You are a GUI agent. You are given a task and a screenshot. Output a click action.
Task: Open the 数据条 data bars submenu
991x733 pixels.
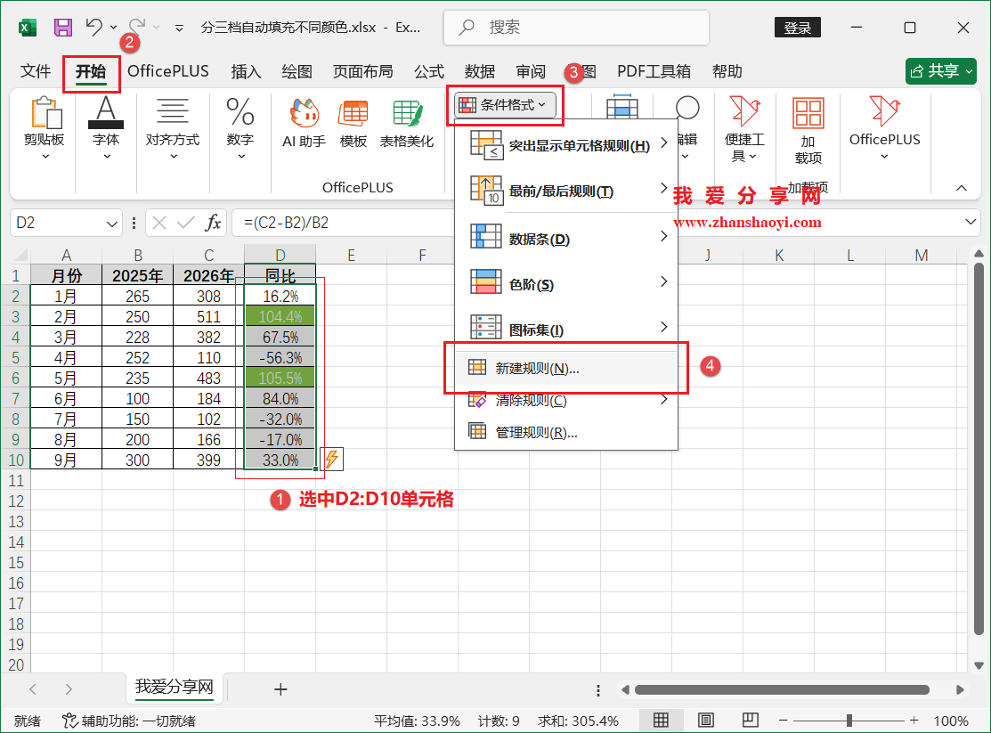566,239
